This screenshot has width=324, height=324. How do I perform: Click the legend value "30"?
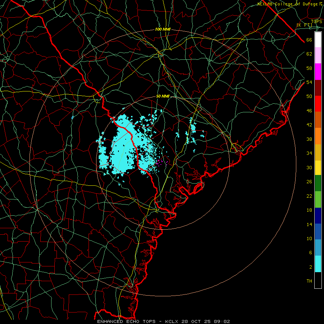(309, 167)
